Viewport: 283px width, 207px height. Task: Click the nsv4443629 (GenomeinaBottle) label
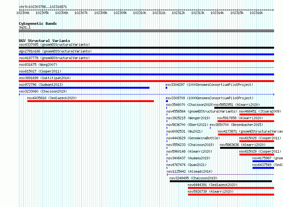click(193, 138)
